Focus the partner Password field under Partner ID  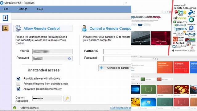(117, 59)
